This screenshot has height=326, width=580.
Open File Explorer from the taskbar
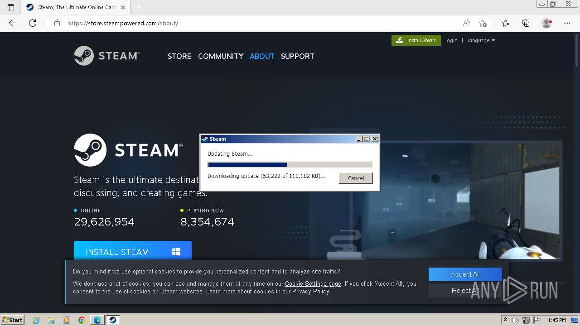pos(51,320)
